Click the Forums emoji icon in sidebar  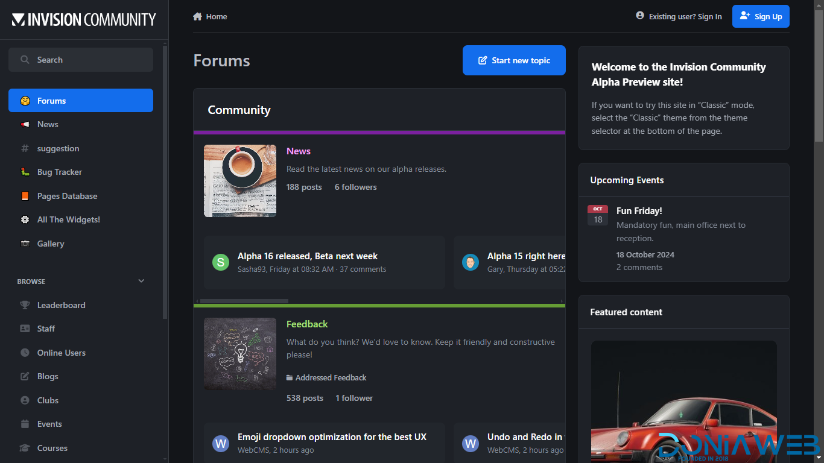point(25,101)
